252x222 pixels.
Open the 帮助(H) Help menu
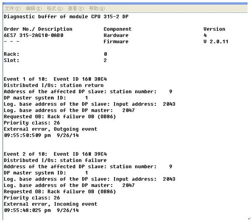tap(97, 8)
